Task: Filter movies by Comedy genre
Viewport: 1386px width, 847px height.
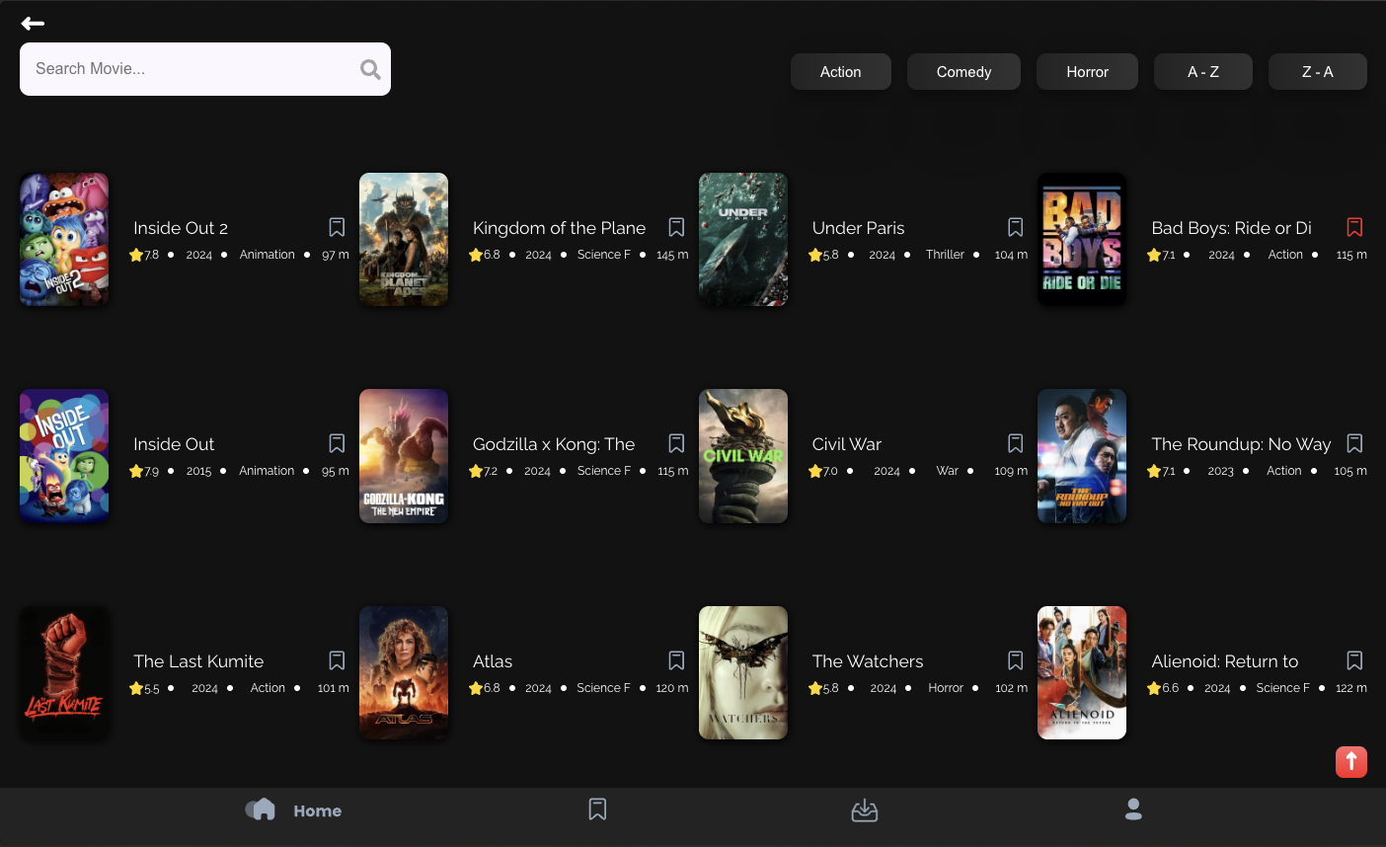Action: pos(963,72)
